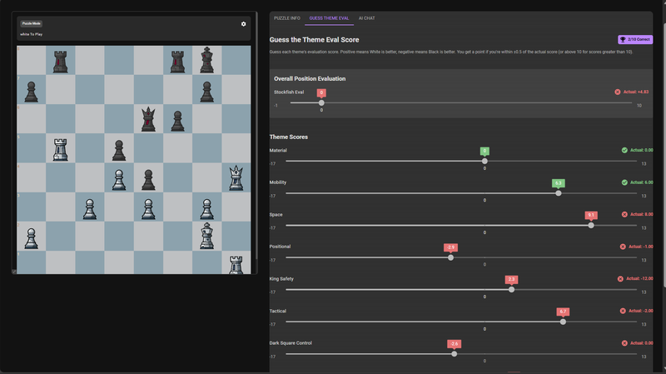Select the Guess Theme Eval tab
The image size is (666, 374).
tap(329, 17)
